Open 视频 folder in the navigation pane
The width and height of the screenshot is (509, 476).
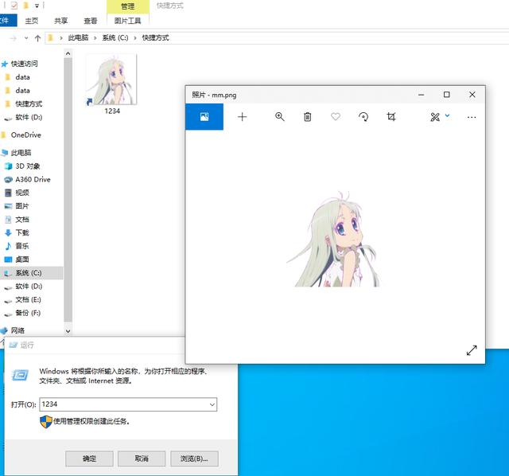(22, 193)
